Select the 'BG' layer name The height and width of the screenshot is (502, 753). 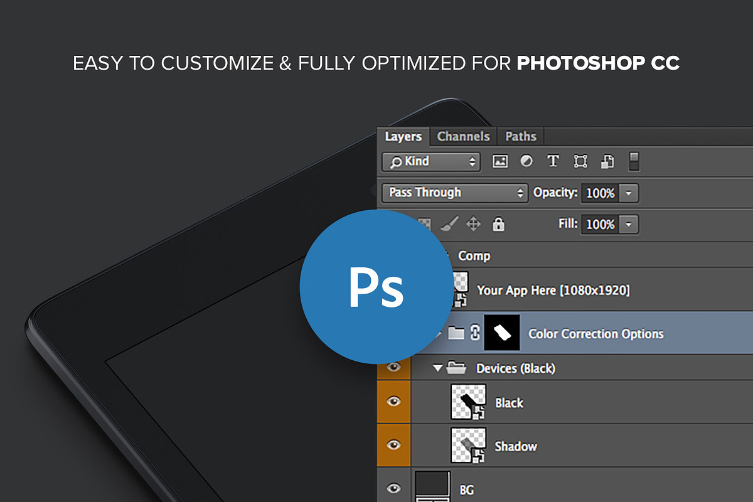467,490
